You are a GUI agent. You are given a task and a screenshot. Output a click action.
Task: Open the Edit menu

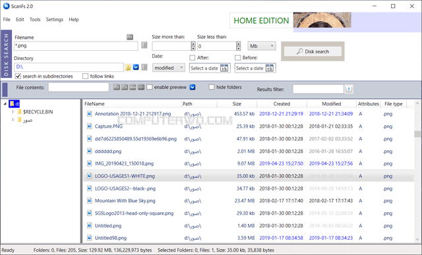(20, 20)
